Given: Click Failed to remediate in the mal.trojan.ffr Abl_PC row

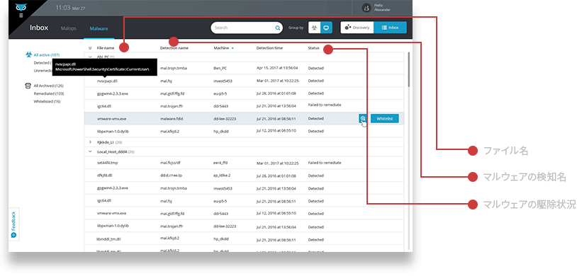Looking at the screenshot, I should [x=325, y=105].
